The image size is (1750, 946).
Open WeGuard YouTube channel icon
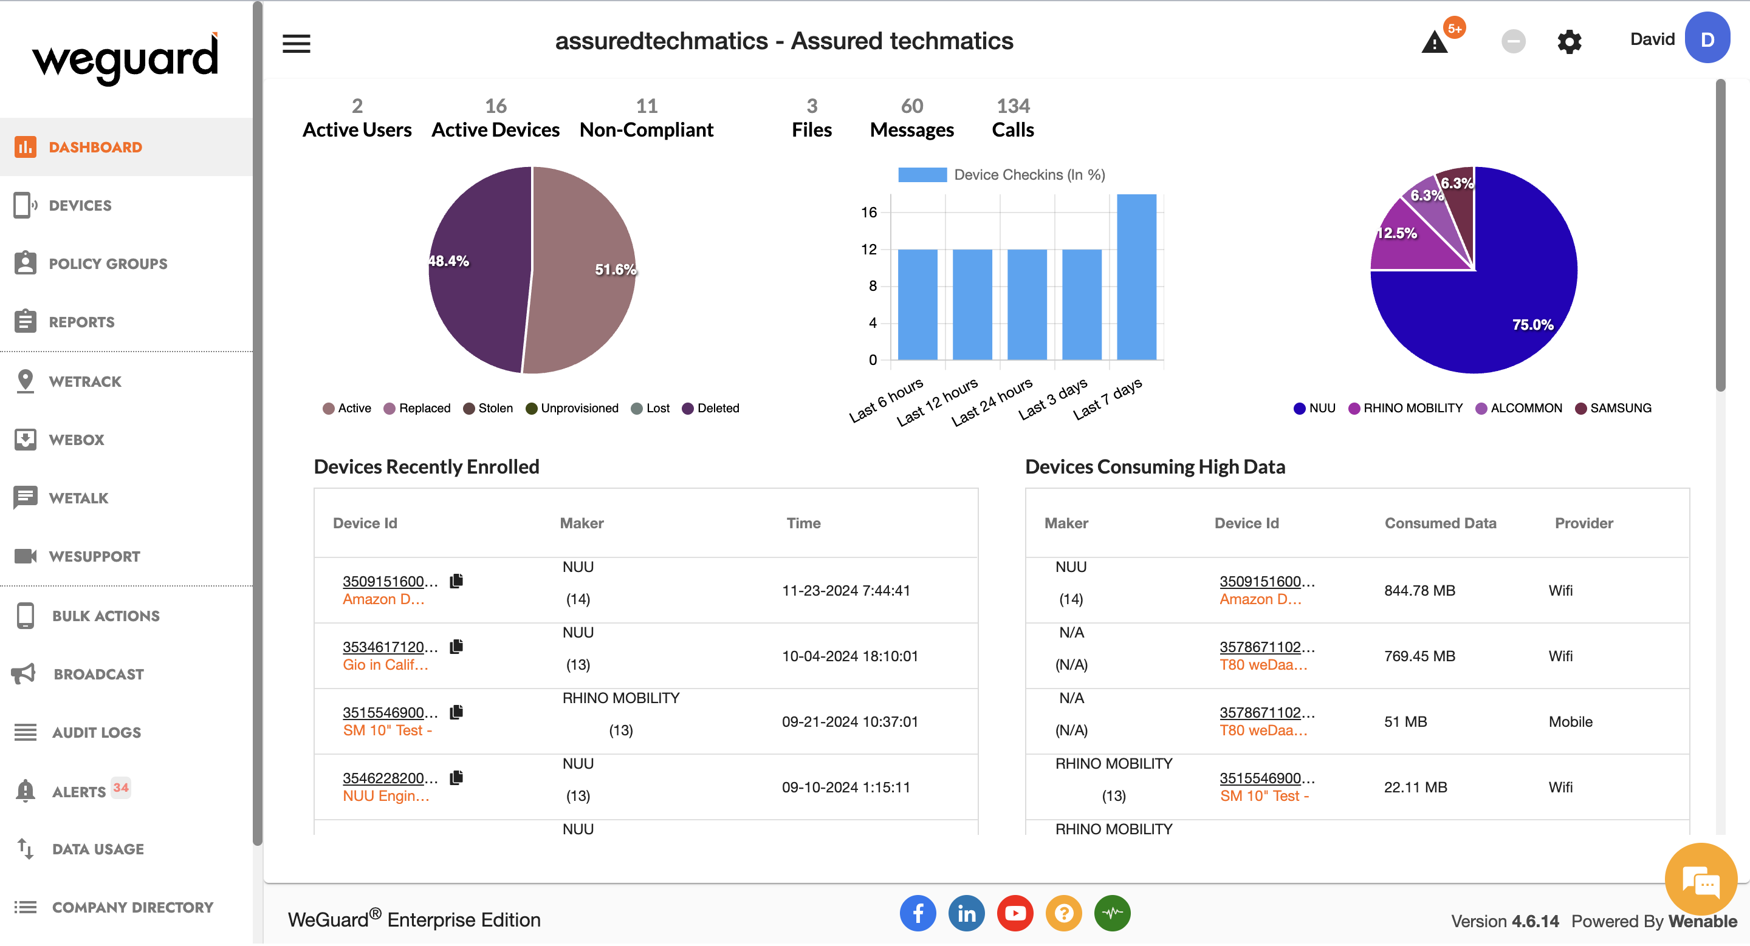click(1015, 914)
